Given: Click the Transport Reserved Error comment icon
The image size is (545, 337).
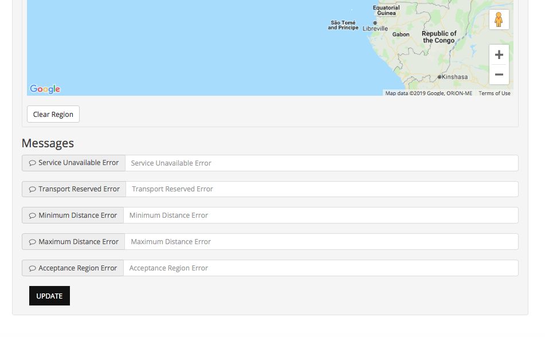Looking at the screenshot, I should 32,189.
